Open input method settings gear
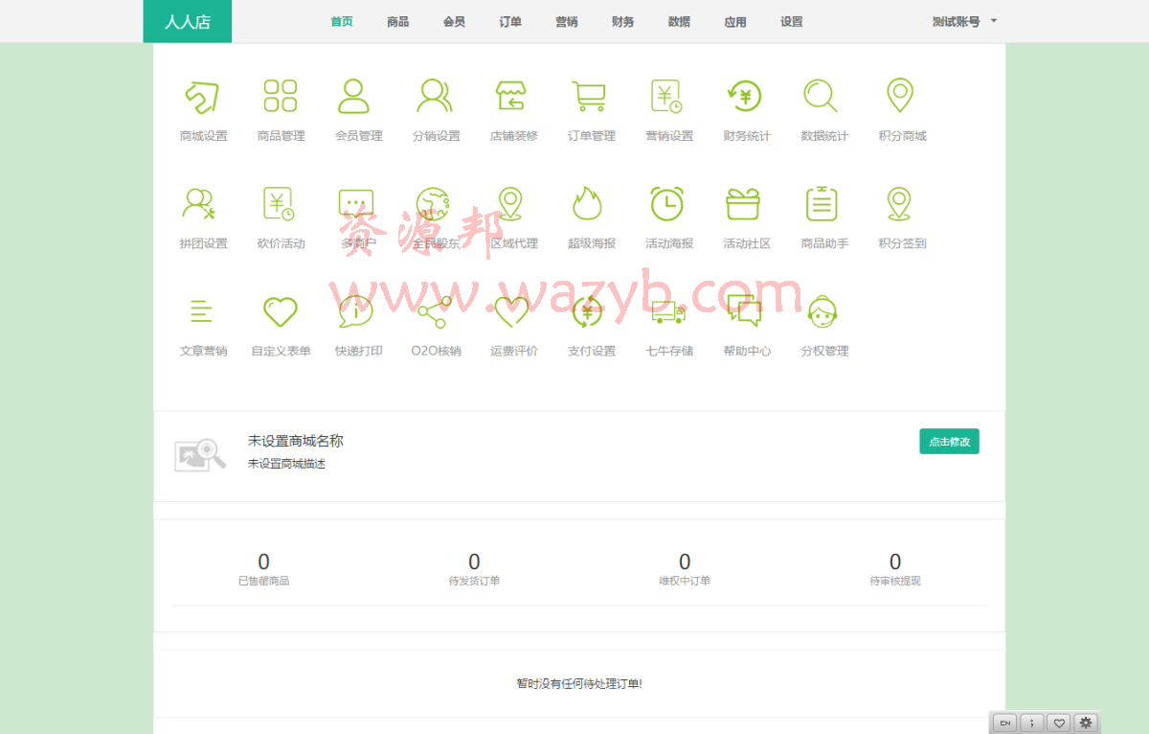Screen dimensions: 1149x734 (x=1085, y=723)
